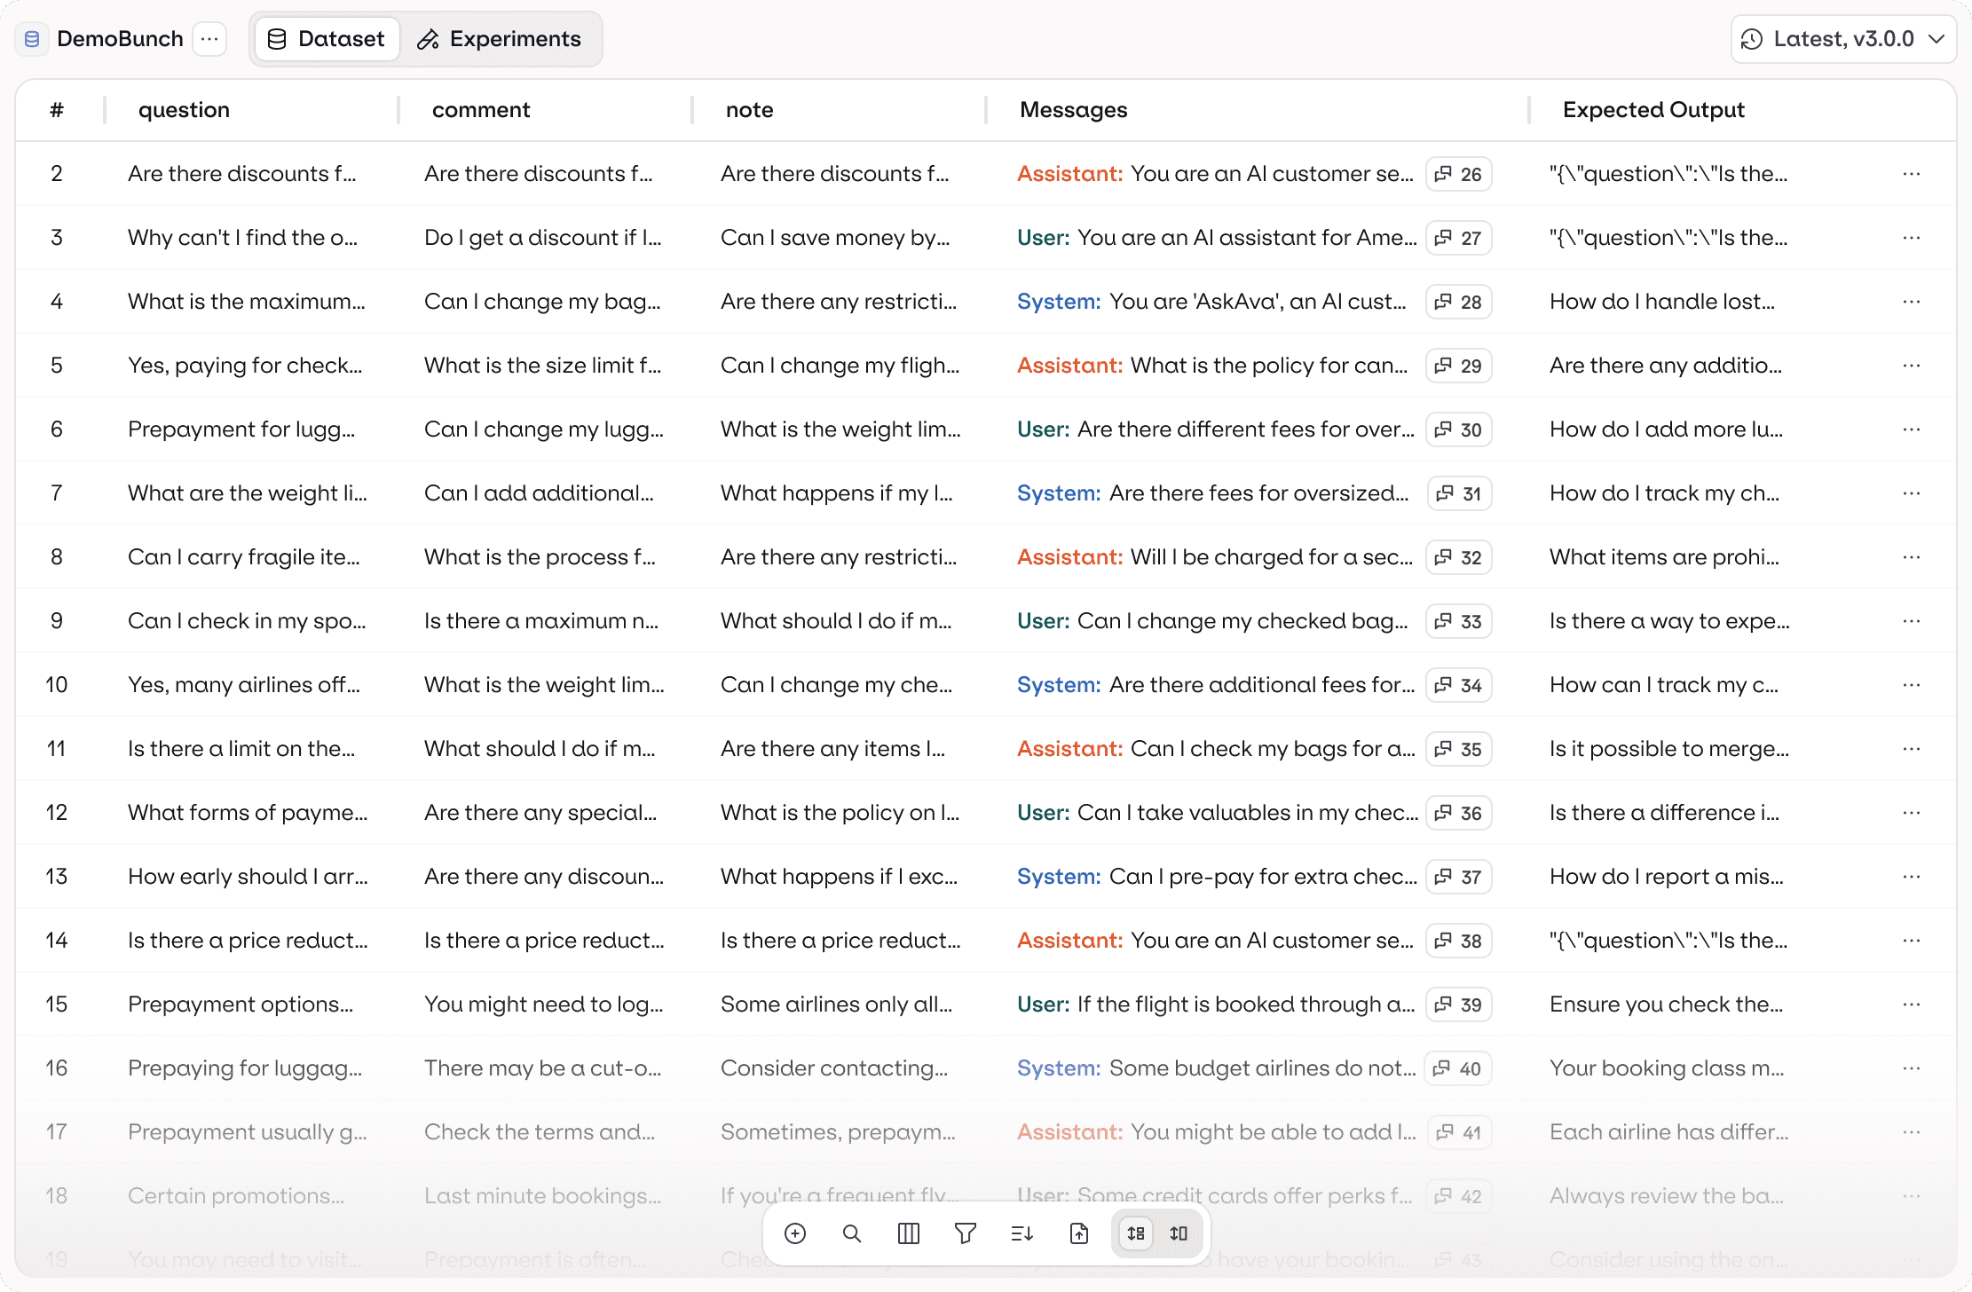The image size is (1972, 1292).
Task: Click the Expected Output column header
Action: tap(1653, 110)
